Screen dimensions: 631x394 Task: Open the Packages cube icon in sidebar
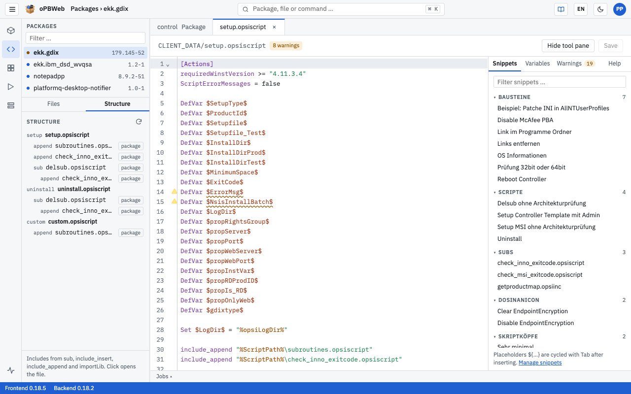11,31
